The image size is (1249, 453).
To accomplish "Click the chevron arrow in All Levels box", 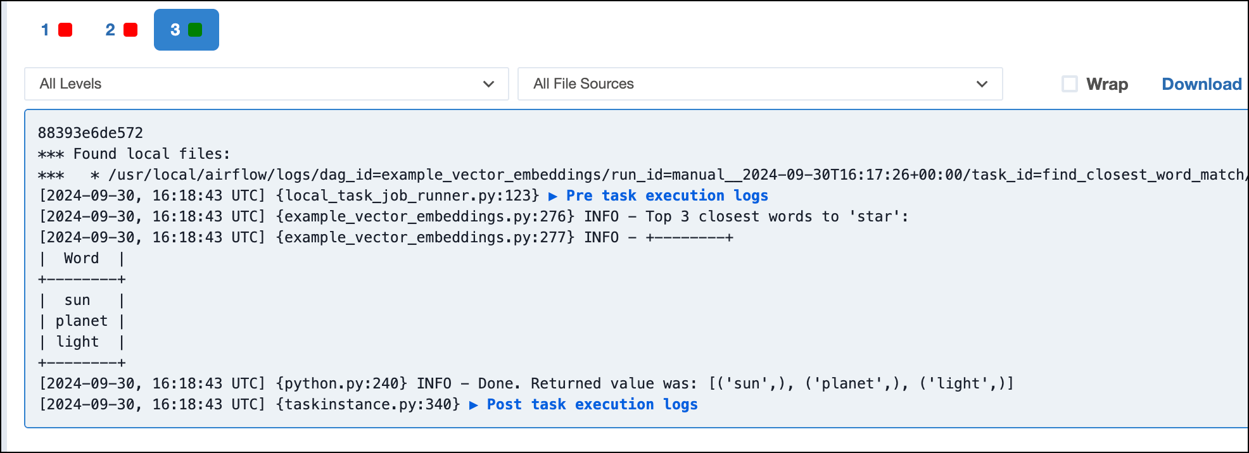I will click(x=488, y=84).
